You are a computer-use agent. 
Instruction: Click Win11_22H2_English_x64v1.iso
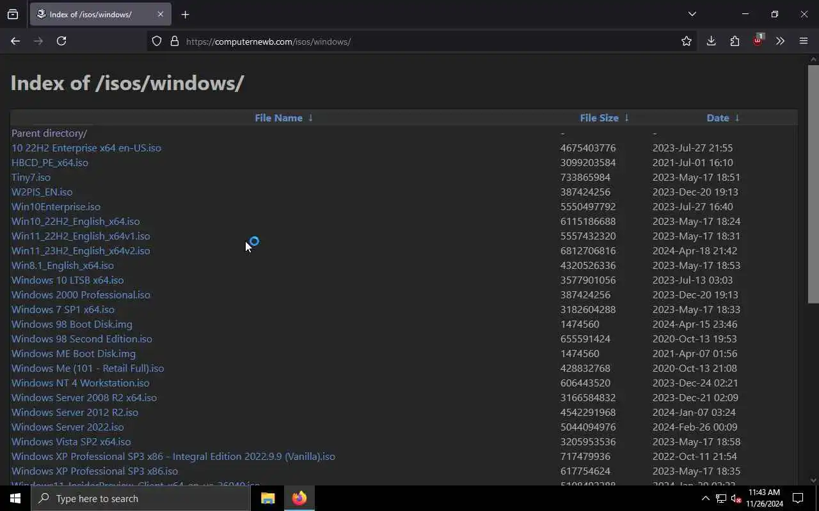coord(81,236)
